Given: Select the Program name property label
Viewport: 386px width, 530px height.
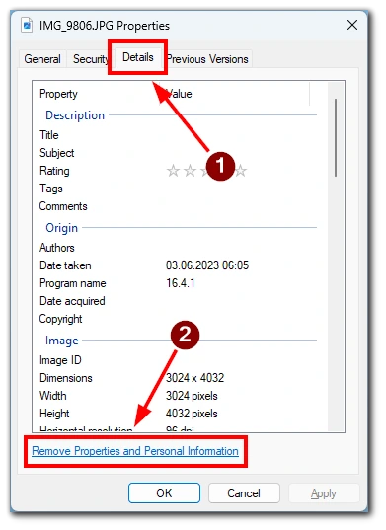Looking at the screenshot, I should [73, 283].
